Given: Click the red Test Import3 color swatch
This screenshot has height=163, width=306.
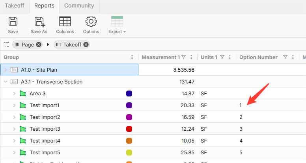Looking at the screenshot, I should tap(129, 129).
